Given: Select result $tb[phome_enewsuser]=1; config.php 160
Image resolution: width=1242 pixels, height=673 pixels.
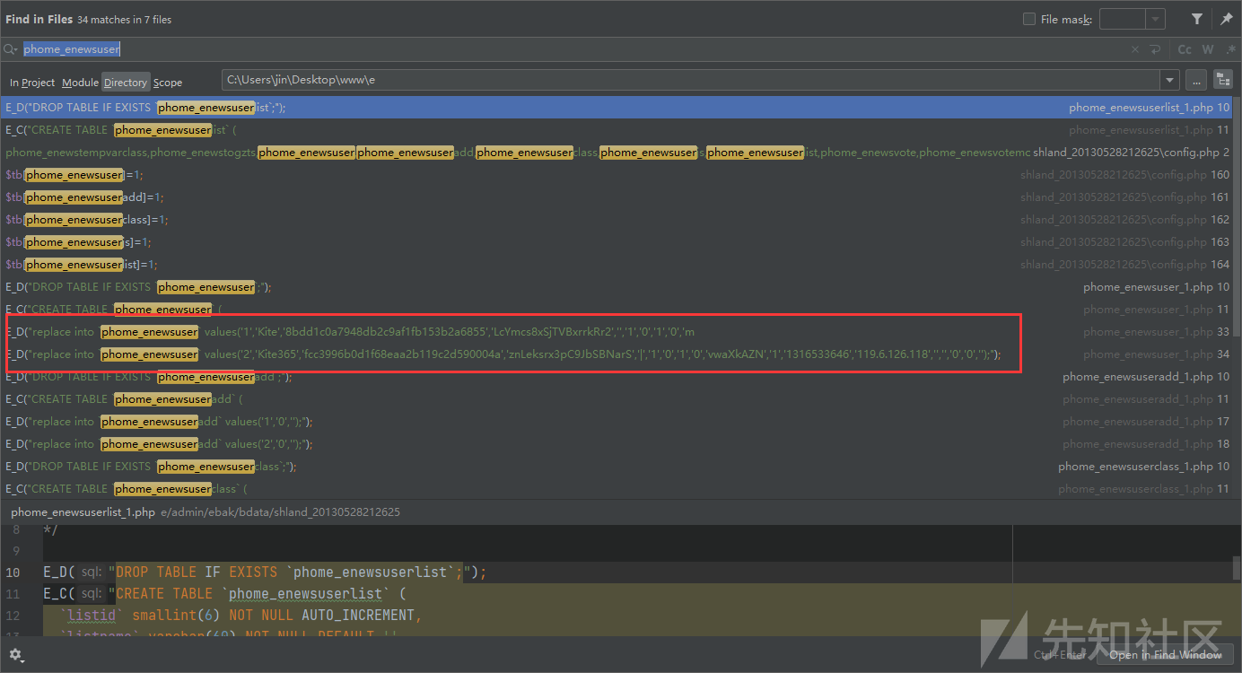Looking at the screenshot, I should (617, 175).
